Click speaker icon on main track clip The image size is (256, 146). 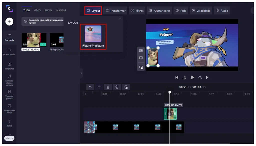90,127
